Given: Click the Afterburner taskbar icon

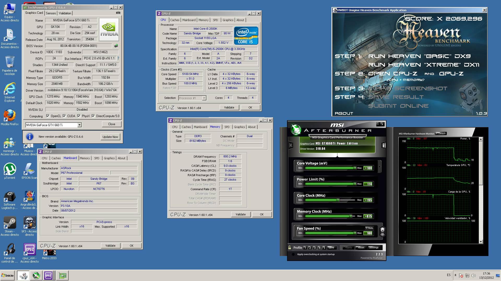Looking at the screenshot, I should click(x=36, y=275).
